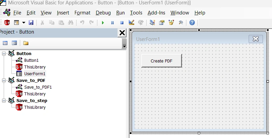Click the VBA control icon left of File
This screenshot has width=272, height=138.
click(7, 12)
